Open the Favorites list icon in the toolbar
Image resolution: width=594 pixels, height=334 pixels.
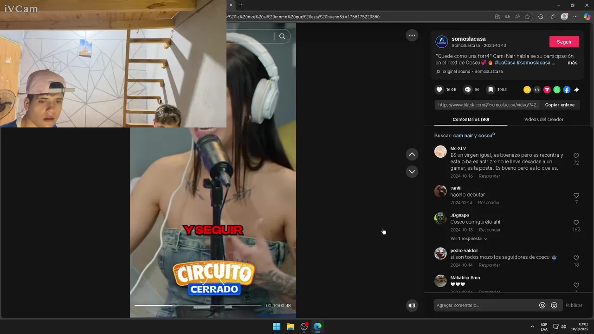[553, 17]
